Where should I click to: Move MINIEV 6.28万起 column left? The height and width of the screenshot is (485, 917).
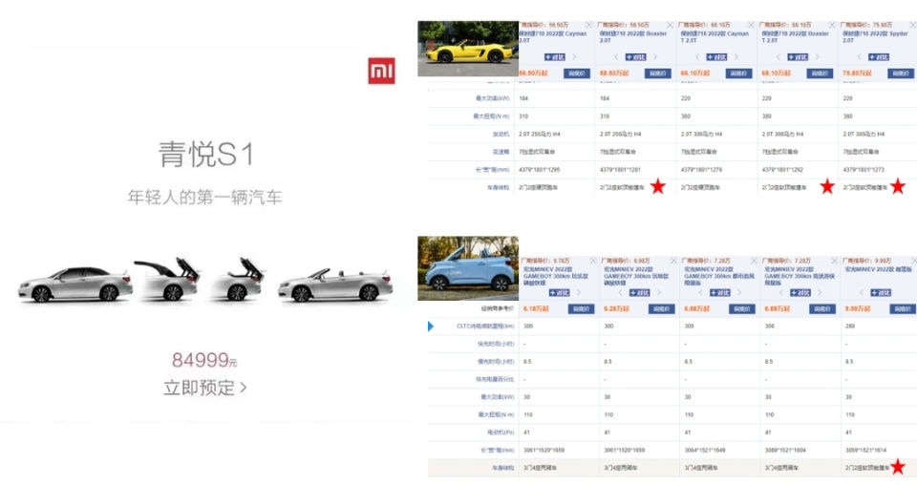click(x=620, y=292)
